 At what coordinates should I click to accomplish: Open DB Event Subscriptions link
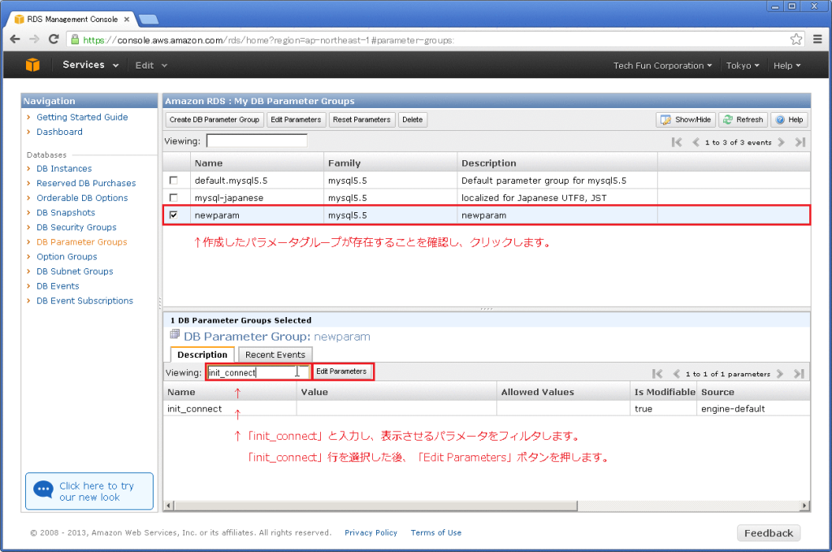pyautogui.click(x=84, y=301)
